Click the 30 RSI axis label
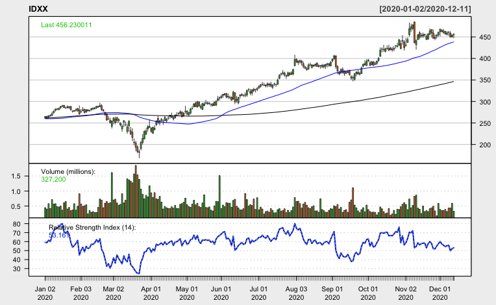The width and height of the screenshot is (496, 305). click(16, 269)
